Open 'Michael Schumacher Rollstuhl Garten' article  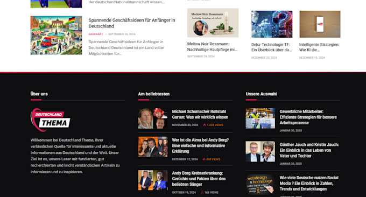200,114
